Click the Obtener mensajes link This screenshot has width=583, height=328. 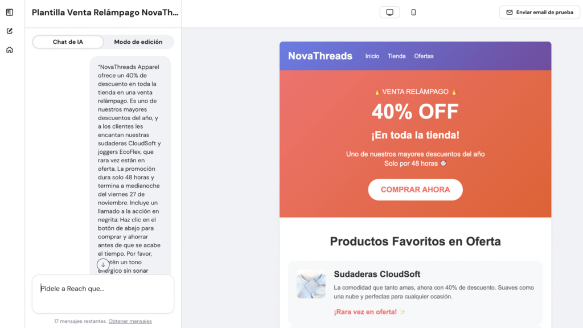130,321
